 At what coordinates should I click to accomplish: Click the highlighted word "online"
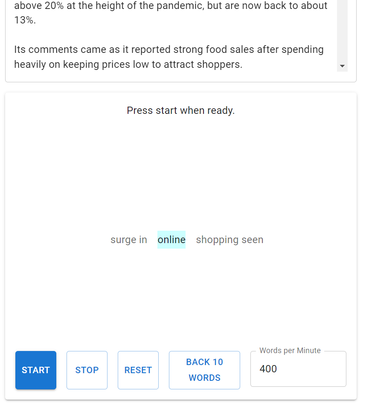[171, 240]
